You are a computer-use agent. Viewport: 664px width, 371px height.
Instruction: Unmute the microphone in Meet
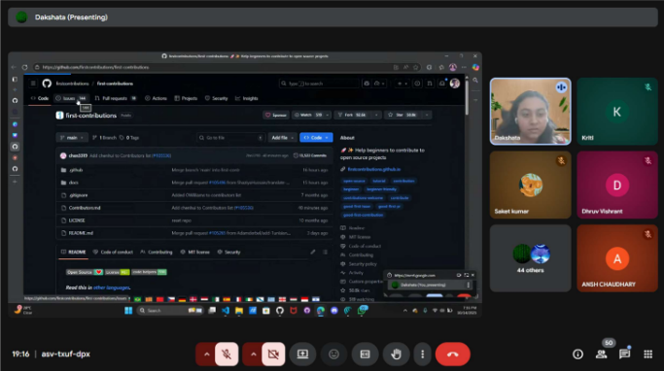(x=227, y=354)
